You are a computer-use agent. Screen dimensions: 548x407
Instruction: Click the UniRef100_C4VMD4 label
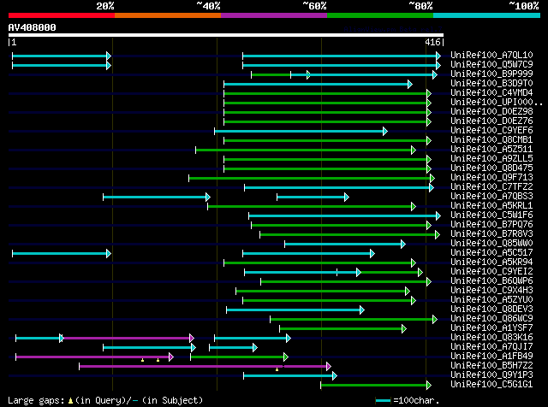[x=491, y=93]
